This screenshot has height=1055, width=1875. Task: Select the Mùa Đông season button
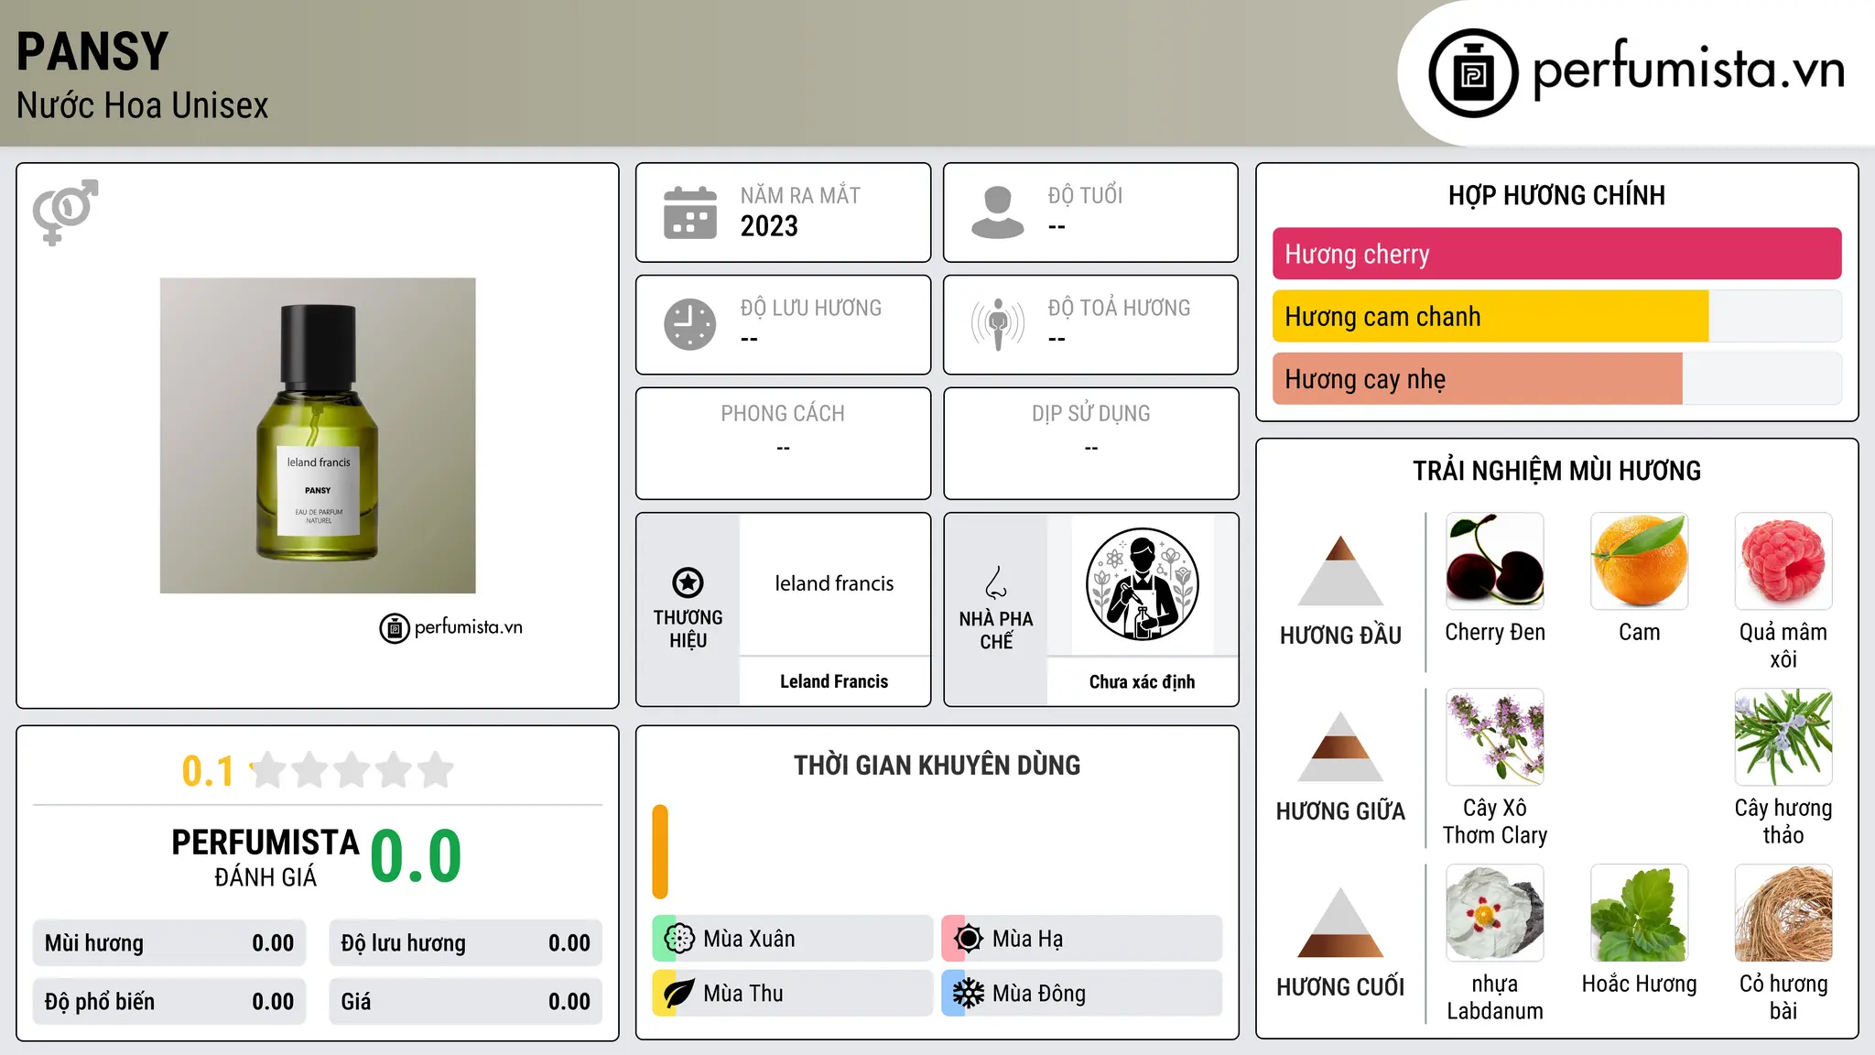coord(1082,994)
